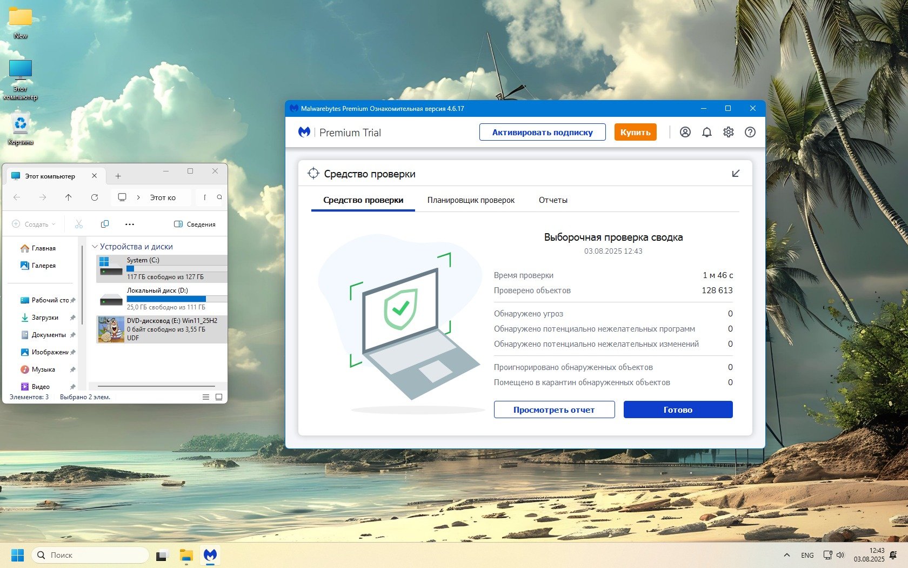Screen dimensions: 908x568
Task: Collapse the scanner panel with arrow icon
Action: click(x=735, y=174)
